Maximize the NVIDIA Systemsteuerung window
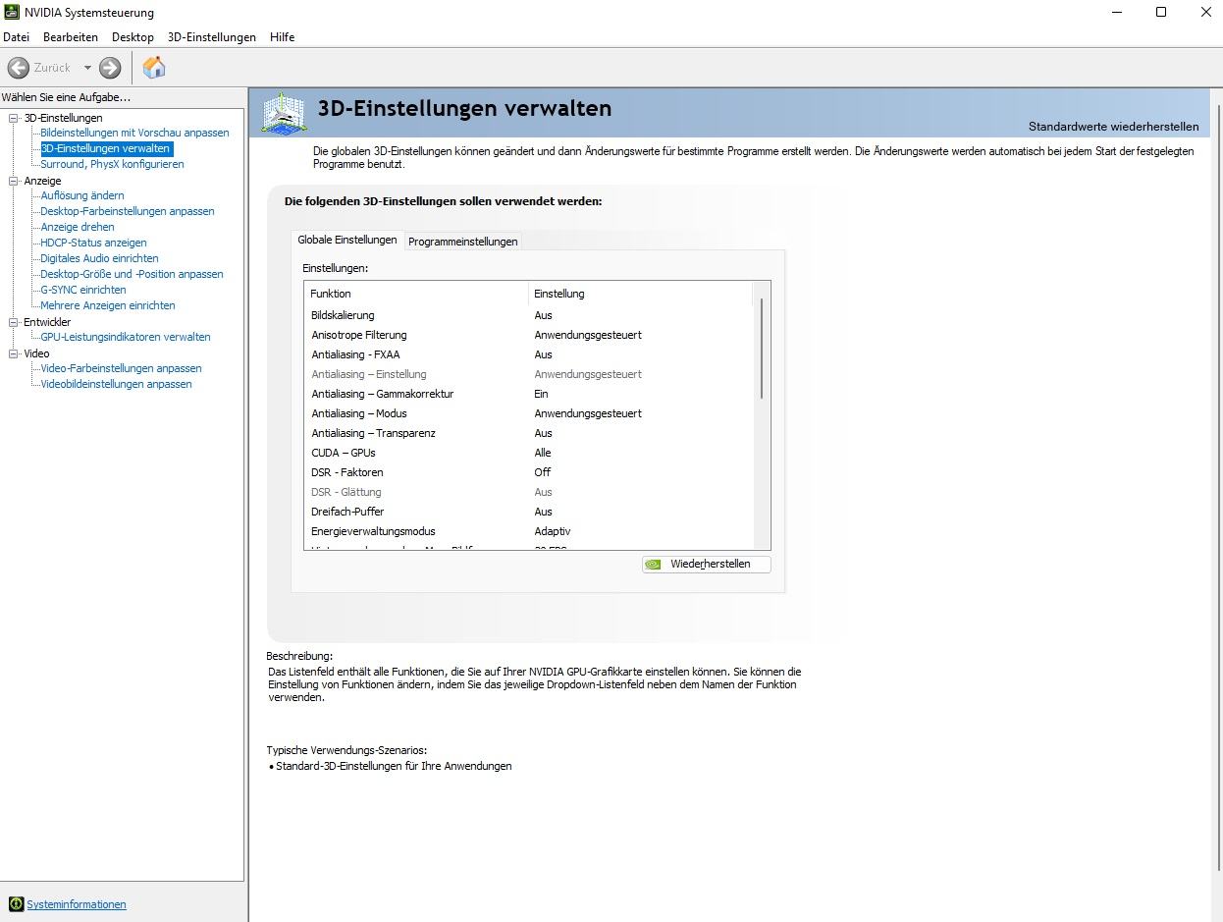The image size is (1223, 922). pyautogui.click(x=1161, y=13)
